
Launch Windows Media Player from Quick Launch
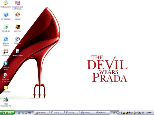click(x=30, y=113)
